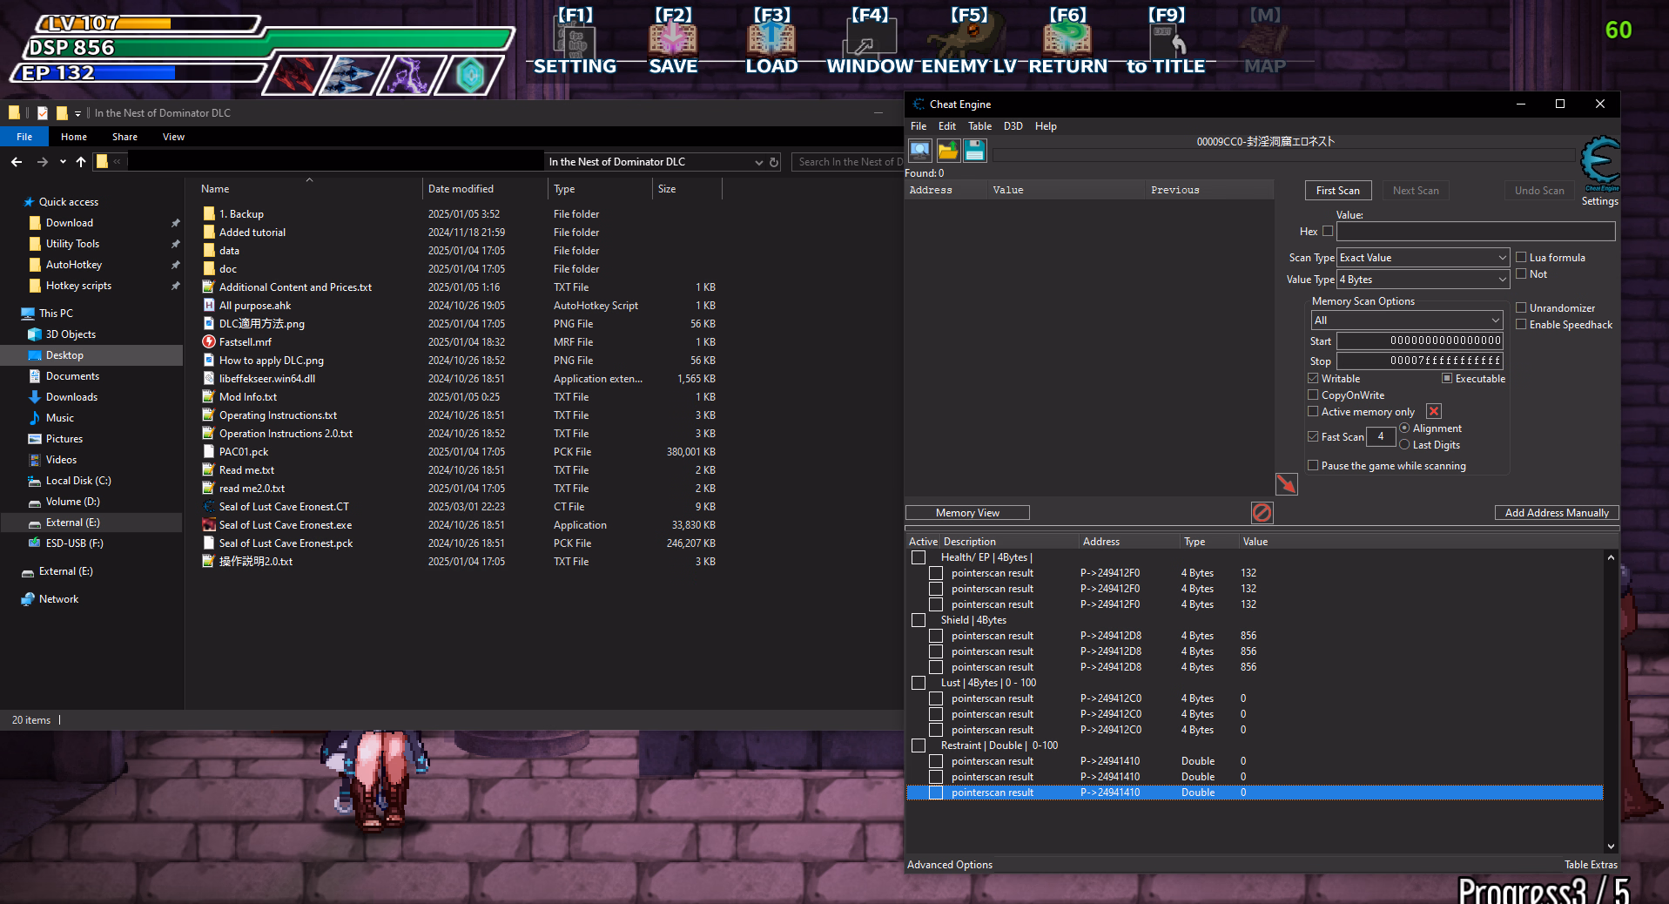Viewport: 1669px width, 904px height.
Task: Click the save table floppy icon
Action: tap(975, 151)
